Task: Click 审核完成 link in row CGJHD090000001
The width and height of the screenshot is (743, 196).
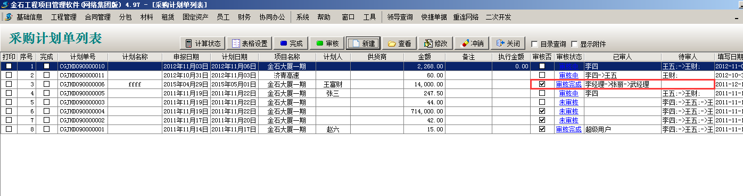Action: coord(568,129)
